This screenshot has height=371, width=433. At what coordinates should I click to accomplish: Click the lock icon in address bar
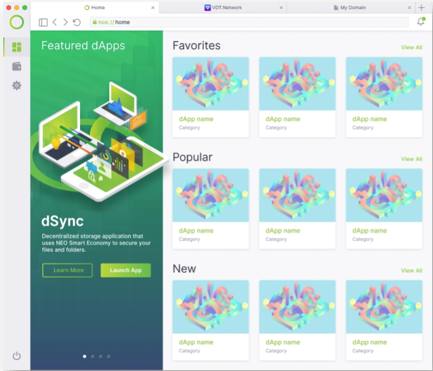tap(95, 22)
